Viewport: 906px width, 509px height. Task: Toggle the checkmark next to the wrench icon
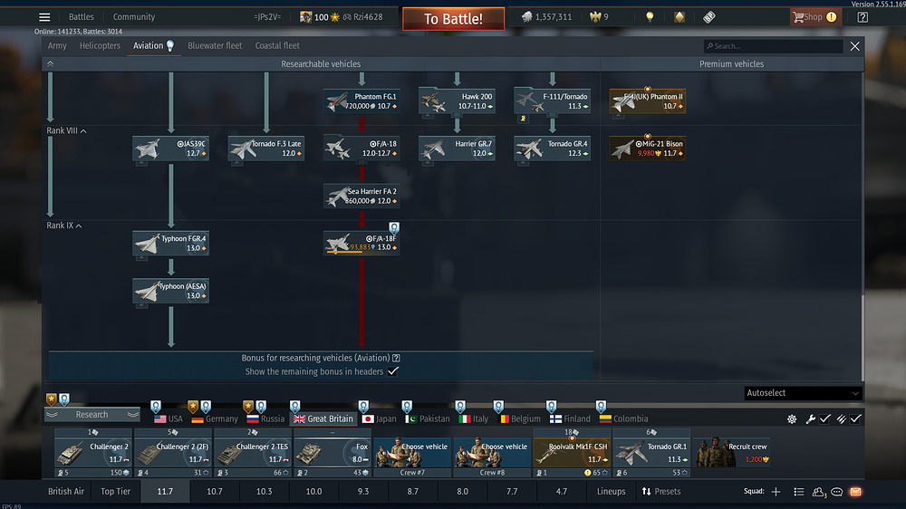(824, 418)
